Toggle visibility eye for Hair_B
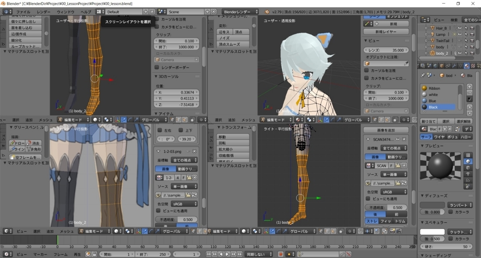481x258 pixels. [x=460, y=28]
